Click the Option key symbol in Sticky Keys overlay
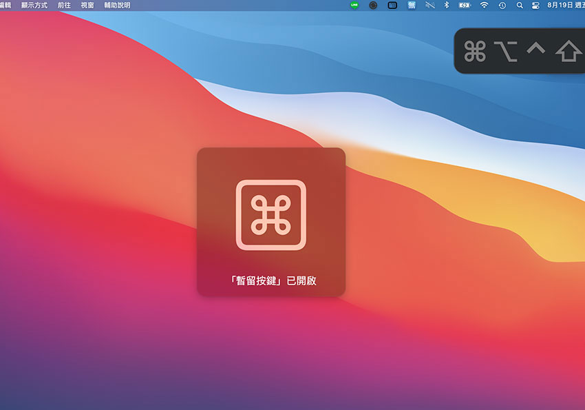The image size is (585, 410). [506, 51]
